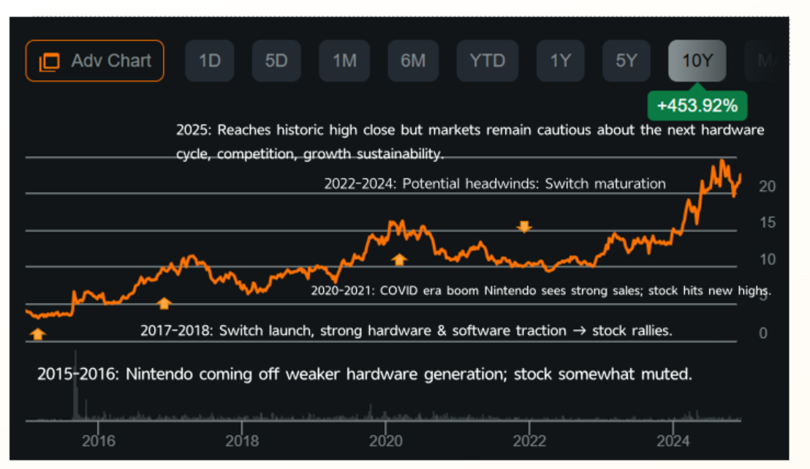The width and height of the screenshot is (810, 469).
Task: Select the 1M range button
Action: [x=344, y=61]
